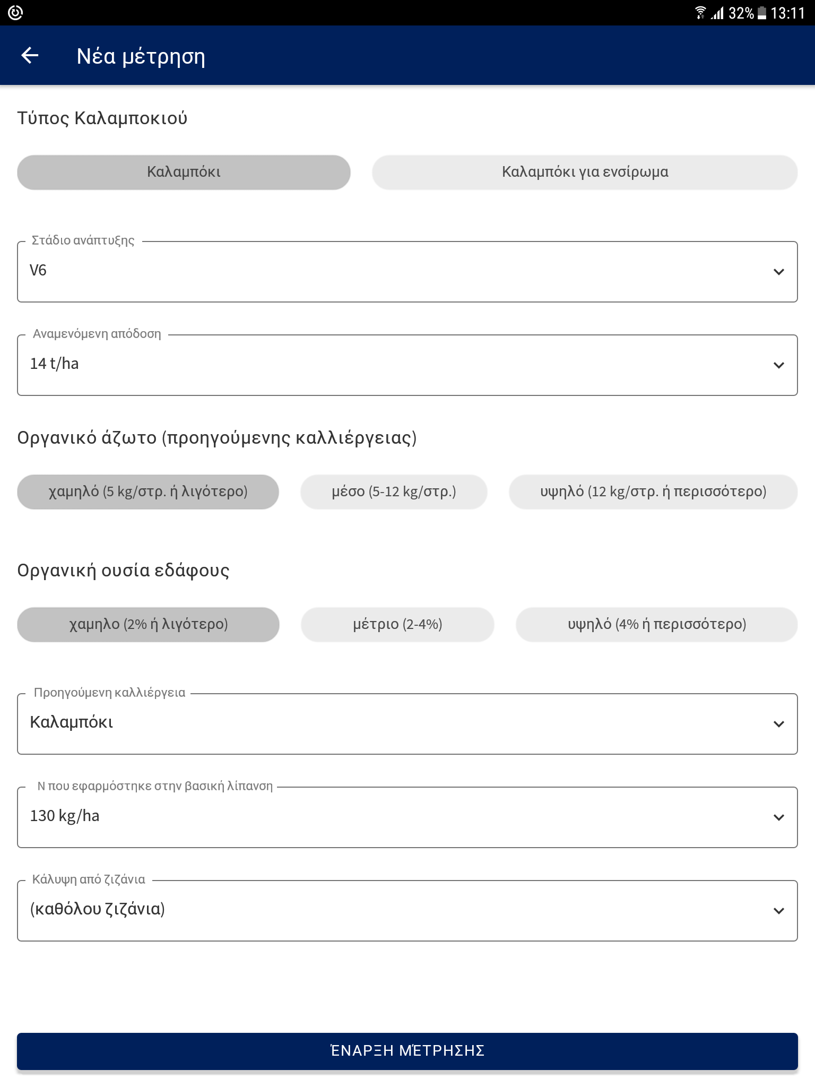Screen dimensions: 815x1087
Task: Tap the battery icon in status bar
Action: 762,13
